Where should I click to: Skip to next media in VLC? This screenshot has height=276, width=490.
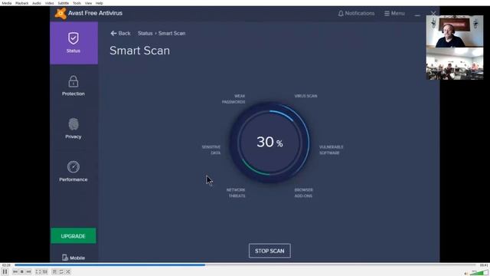point(28,271)
